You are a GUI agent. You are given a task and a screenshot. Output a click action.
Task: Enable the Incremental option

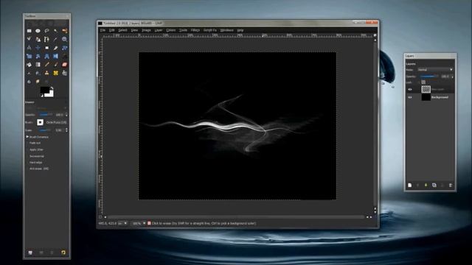[x=36, y=156]
